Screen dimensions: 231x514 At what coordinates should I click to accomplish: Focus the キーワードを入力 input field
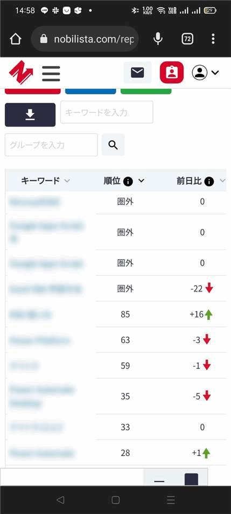coord(107,112)
